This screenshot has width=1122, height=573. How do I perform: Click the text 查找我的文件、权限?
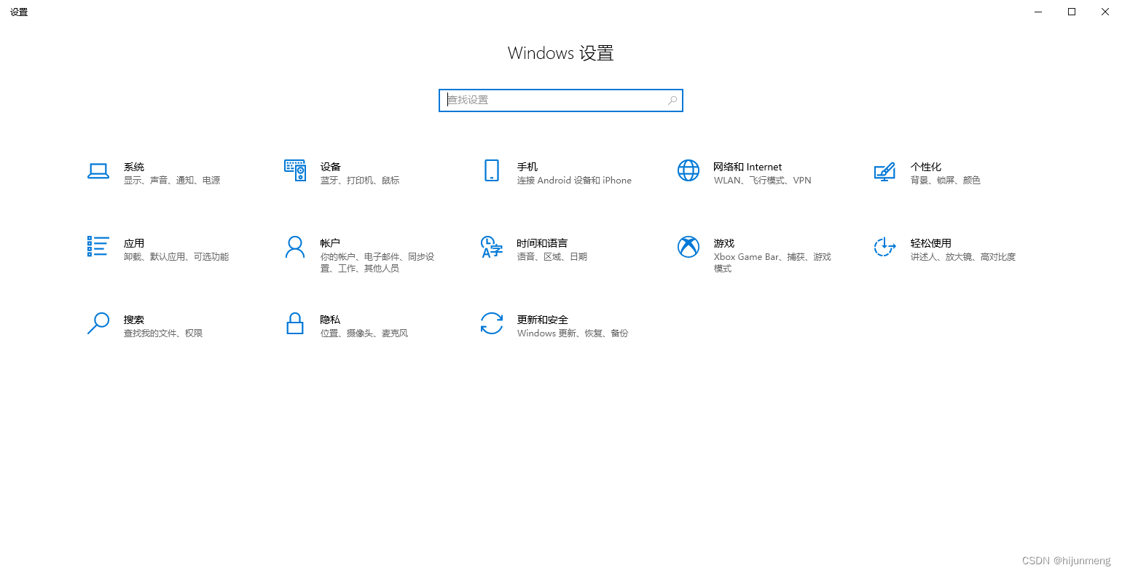click(163, 333)
